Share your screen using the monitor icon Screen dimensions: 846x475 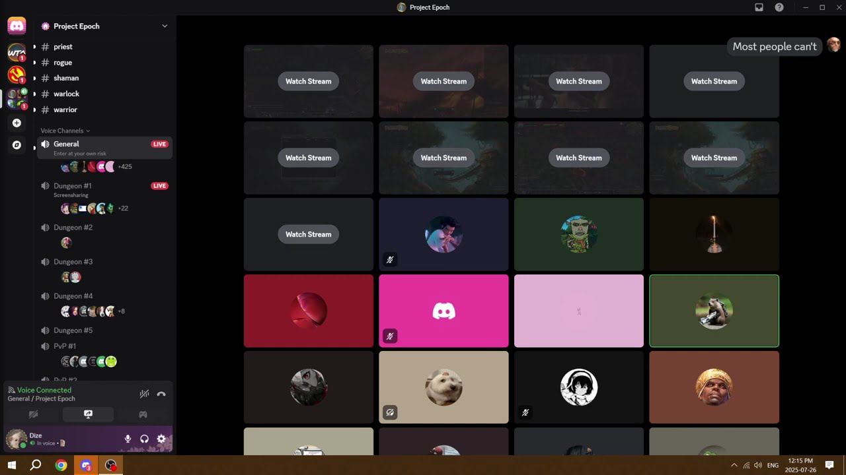click(88, 414)
